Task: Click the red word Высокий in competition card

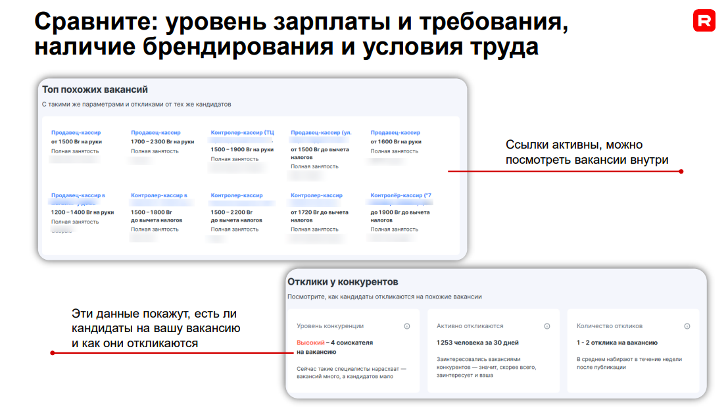Action: point(310,343)
